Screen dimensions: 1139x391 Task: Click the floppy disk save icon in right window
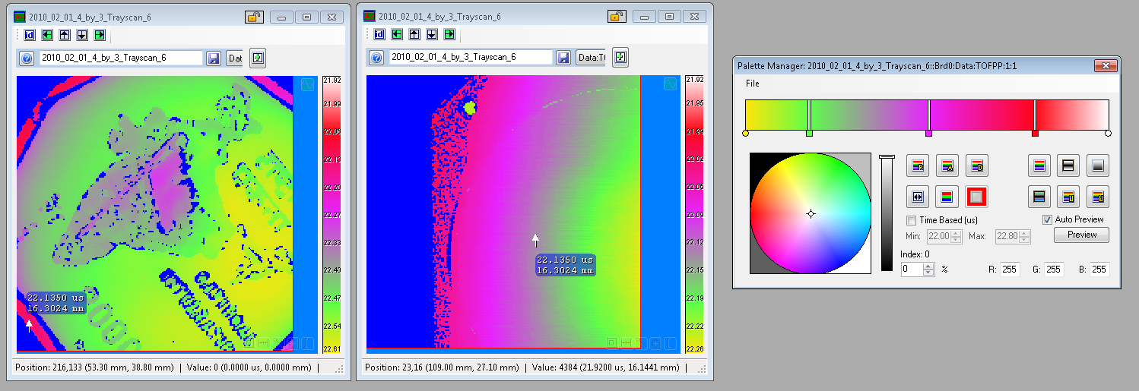563,58
